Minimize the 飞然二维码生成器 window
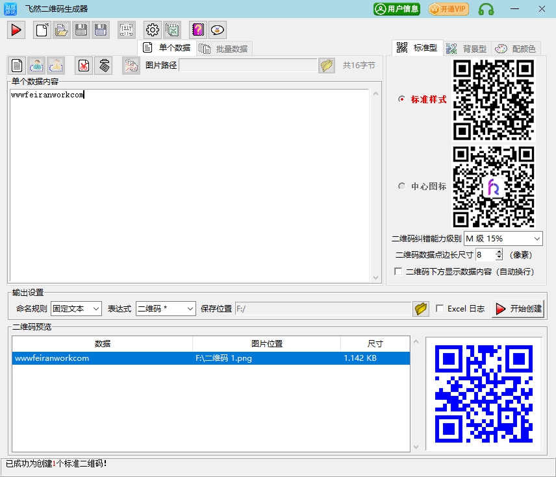 514,9
